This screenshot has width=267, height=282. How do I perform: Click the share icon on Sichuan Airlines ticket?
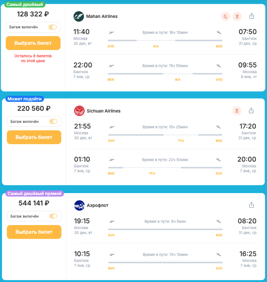click(x=251, y=111)
